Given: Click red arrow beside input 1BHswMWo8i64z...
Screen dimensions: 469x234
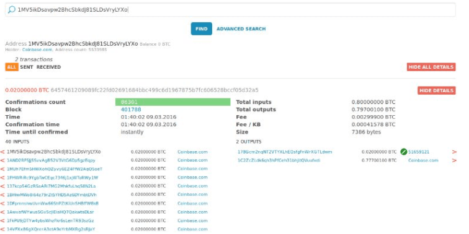Looking at the screenshot, I should pyautogui.click(x=2, y=195).
